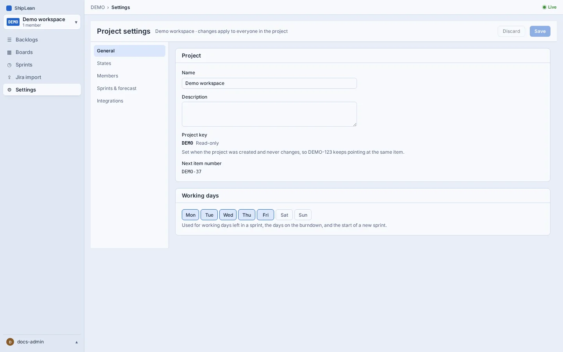The height and width of the screenshot is (352, 563).
Task: Toggle the Thu working day
Action: click(x=247, y=215)
